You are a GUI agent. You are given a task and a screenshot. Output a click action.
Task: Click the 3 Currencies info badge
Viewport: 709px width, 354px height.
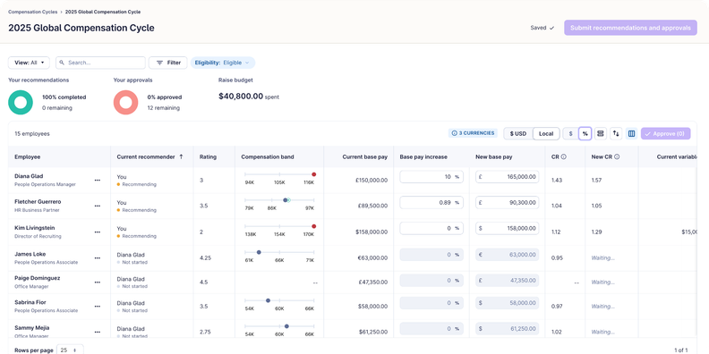tap(473, 134)
